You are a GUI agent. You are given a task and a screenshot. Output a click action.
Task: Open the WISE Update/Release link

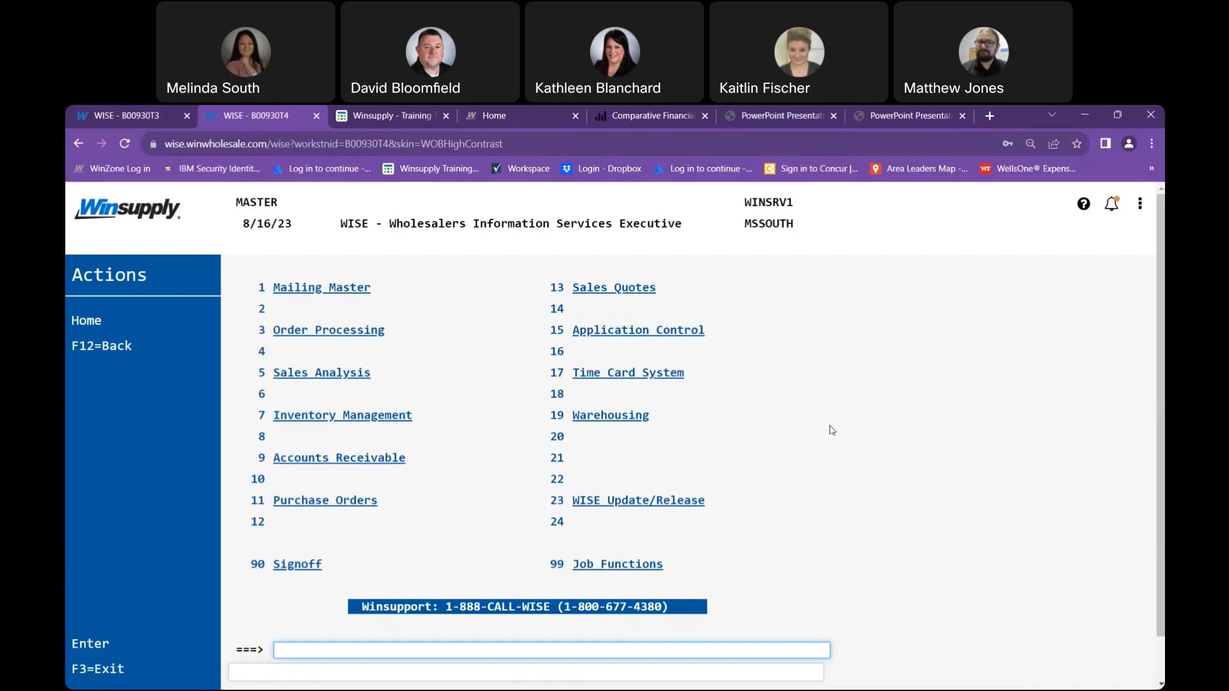pos(639,500)
